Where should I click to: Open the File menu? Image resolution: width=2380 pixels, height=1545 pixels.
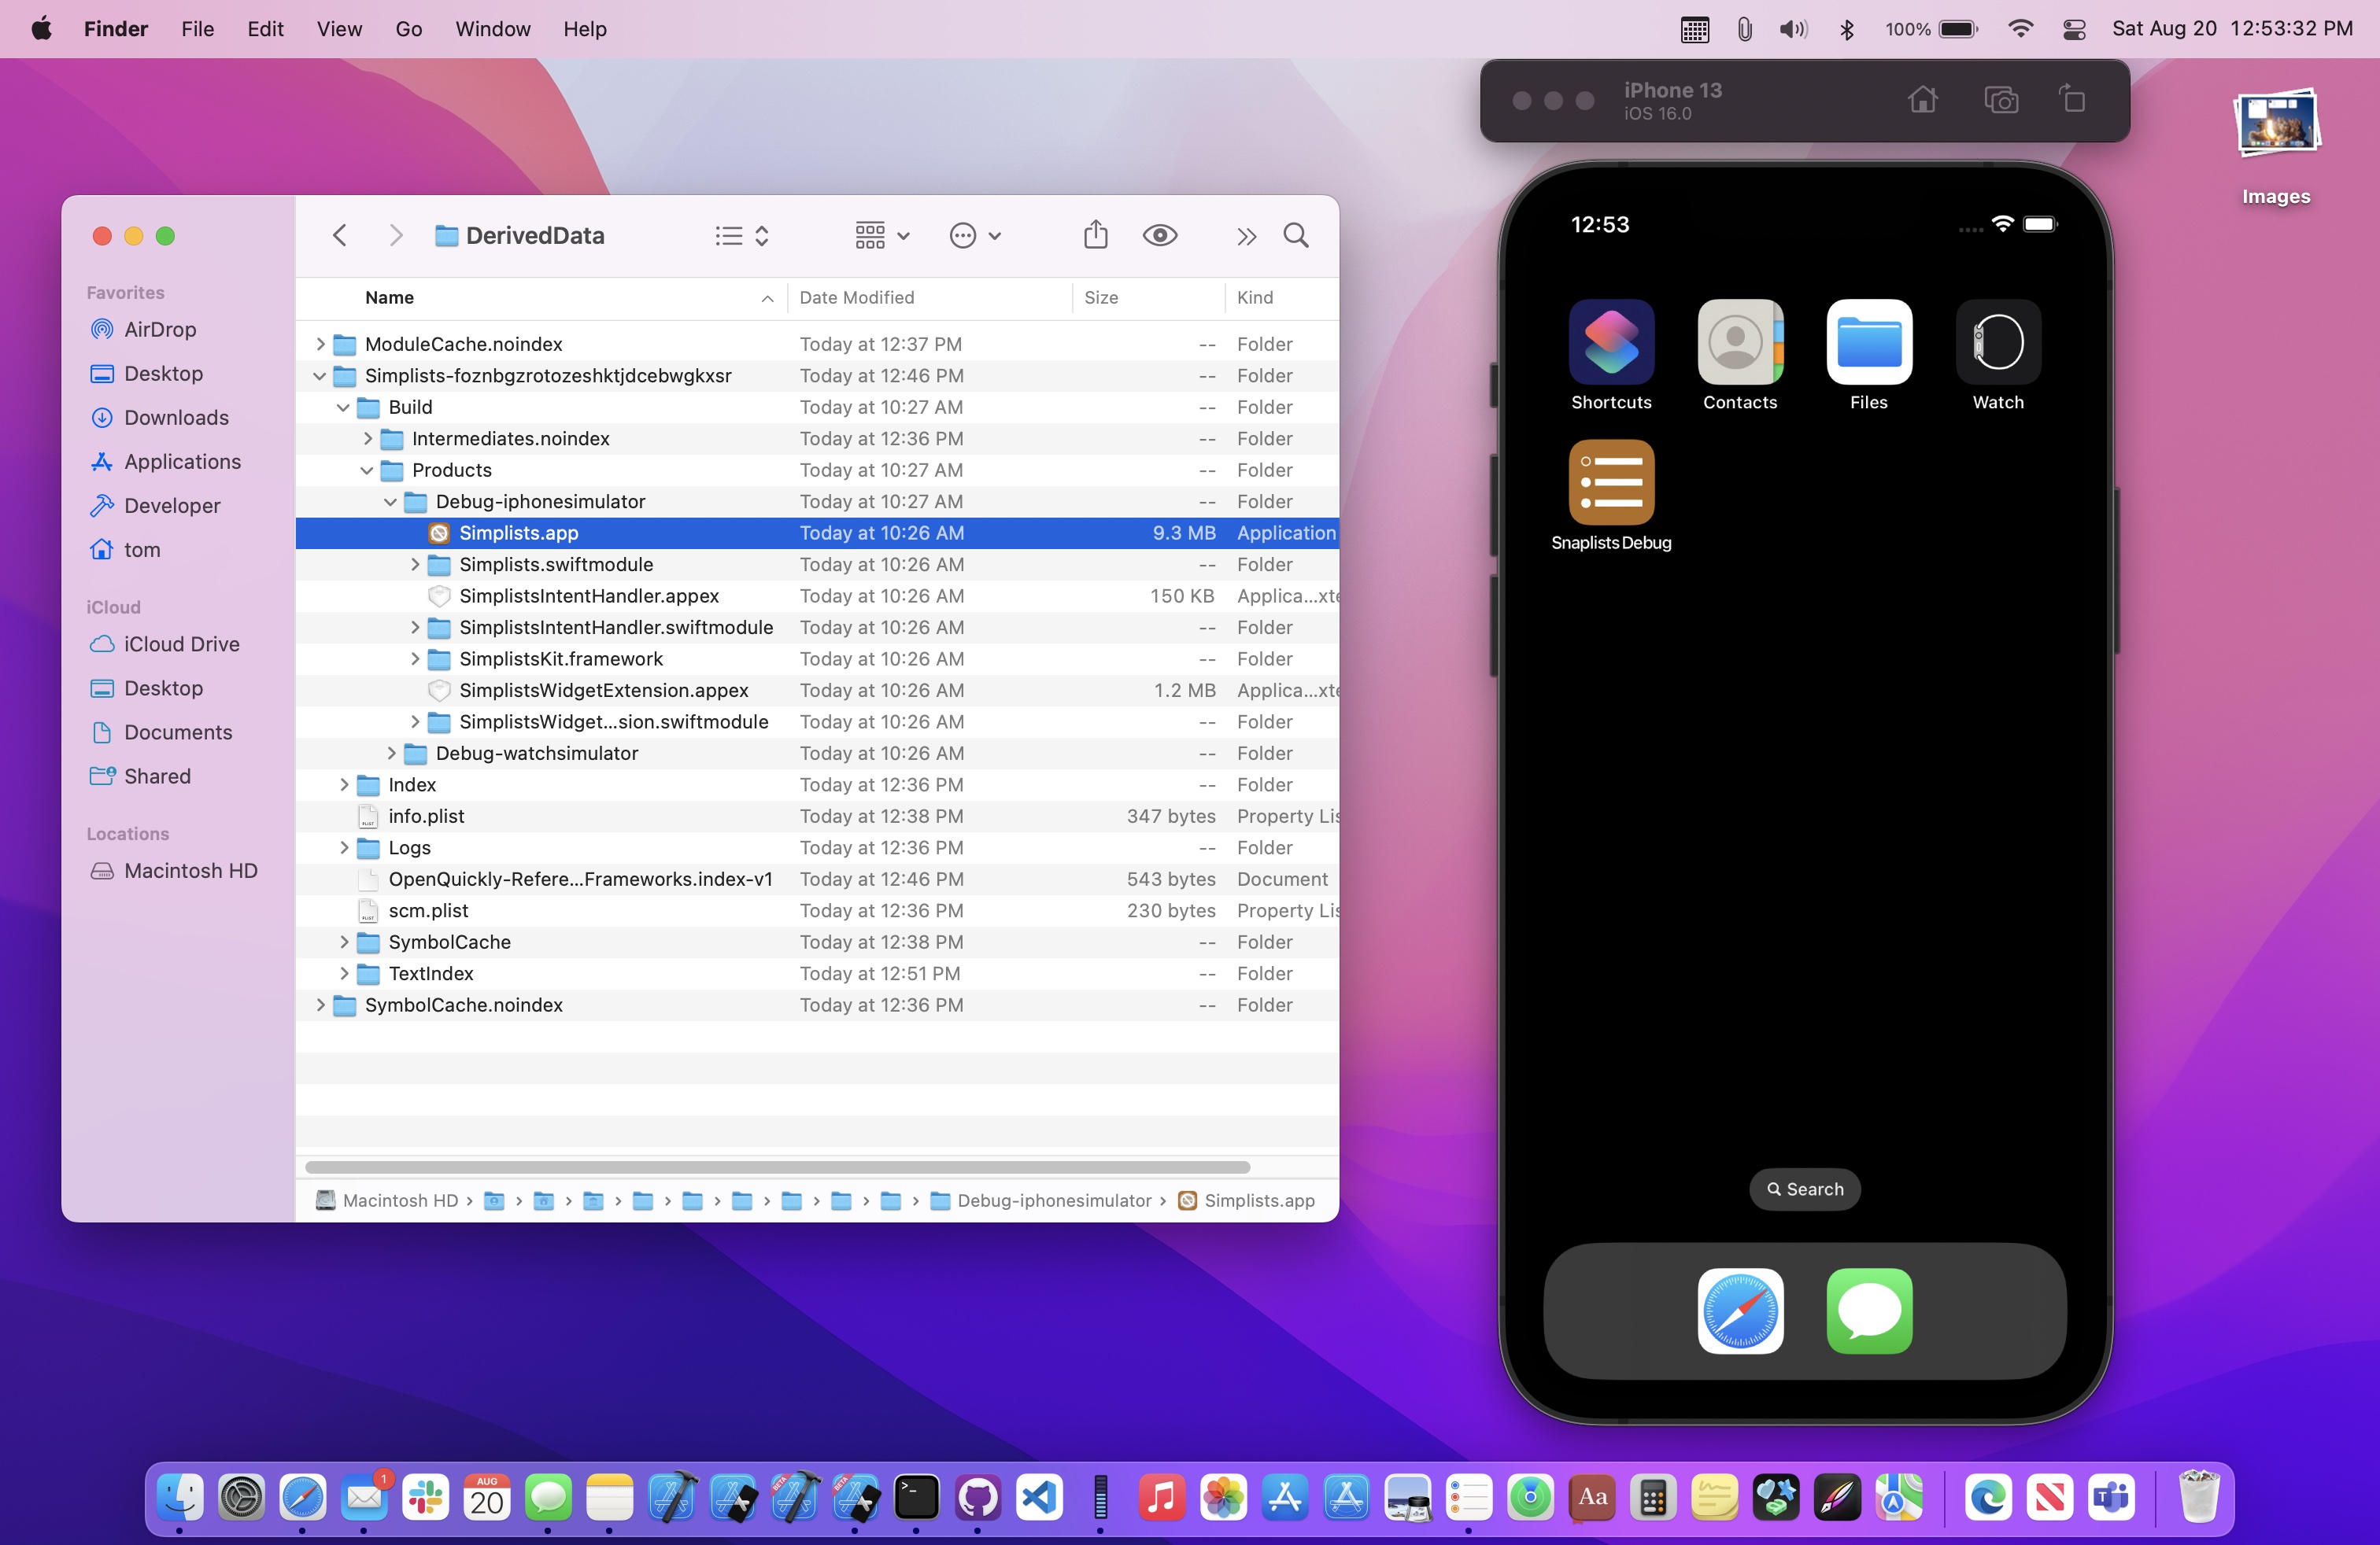click(x=197, y=29)
